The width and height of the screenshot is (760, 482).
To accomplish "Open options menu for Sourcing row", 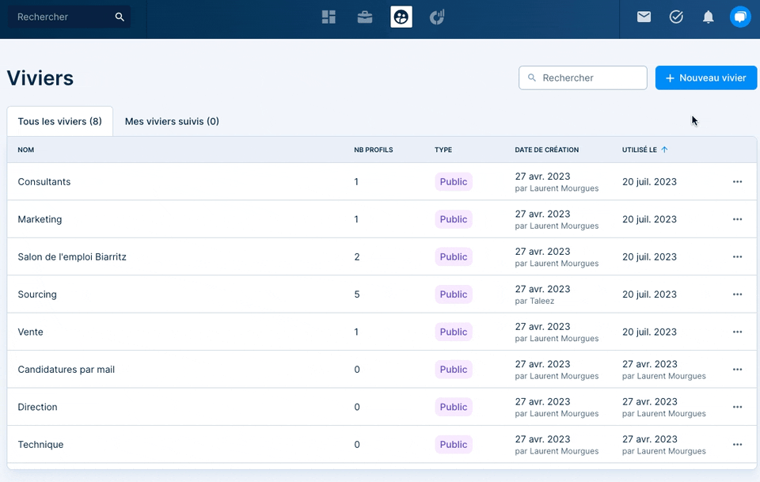I will 737,294.
